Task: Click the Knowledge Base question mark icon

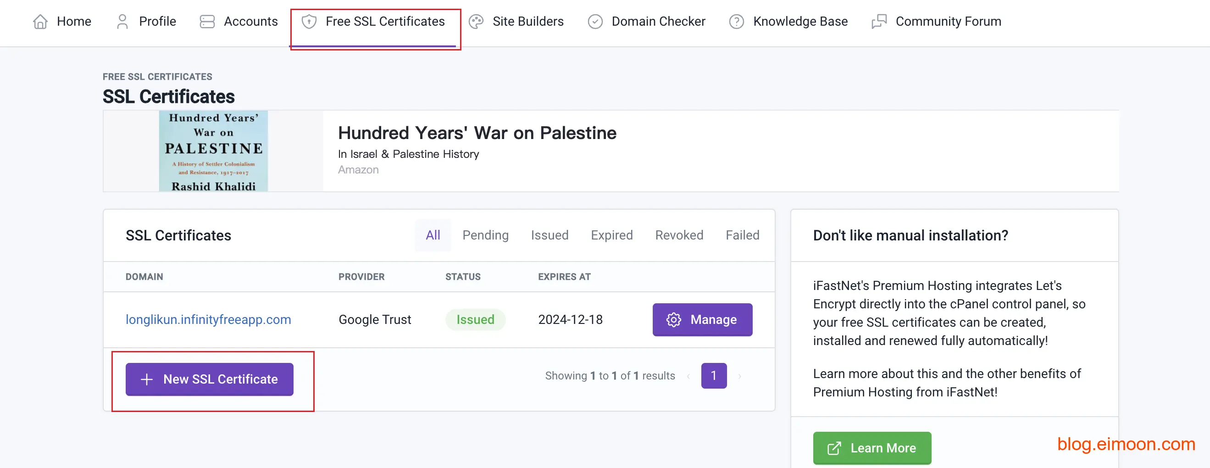Action: tap(736, 22)
